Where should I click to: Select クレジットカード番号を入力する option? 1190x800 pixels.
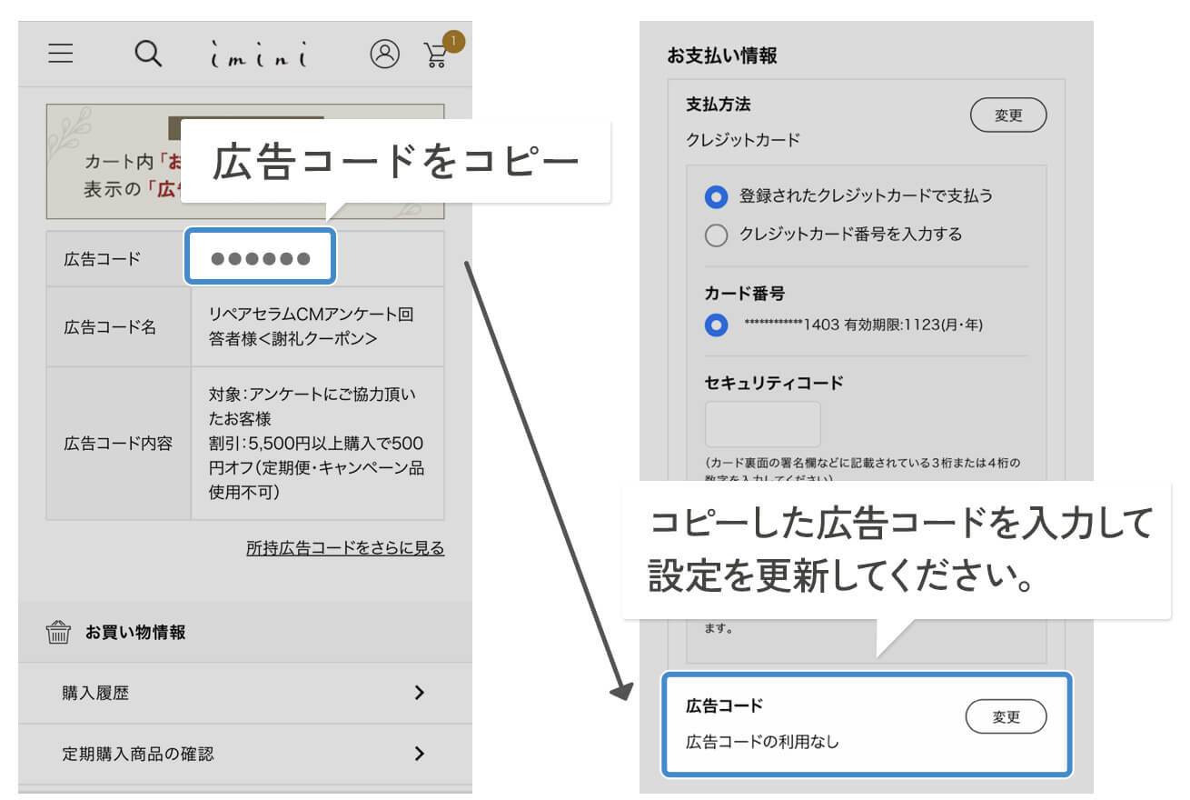[717, 235]
